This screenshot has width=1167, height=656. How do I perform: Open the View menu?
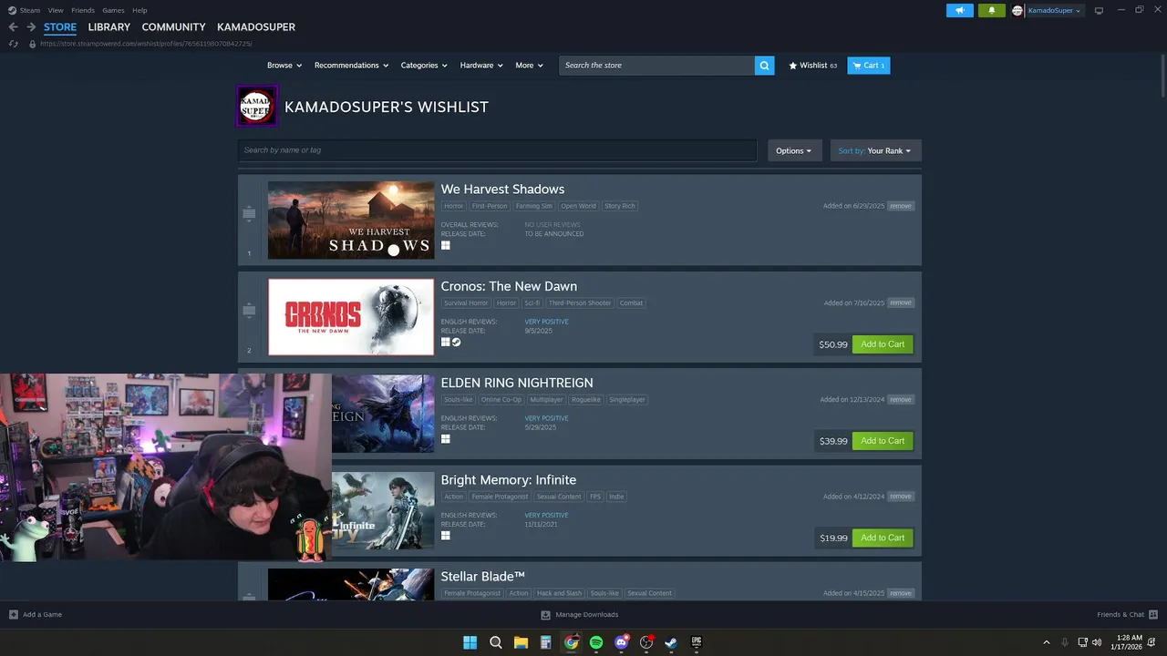(56, 10)
